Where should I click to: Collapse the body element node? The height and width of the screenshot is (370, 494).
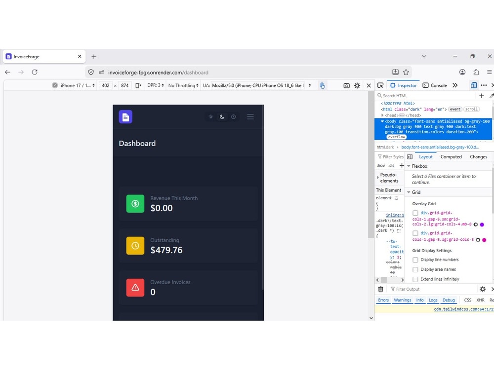click(382, 121)
